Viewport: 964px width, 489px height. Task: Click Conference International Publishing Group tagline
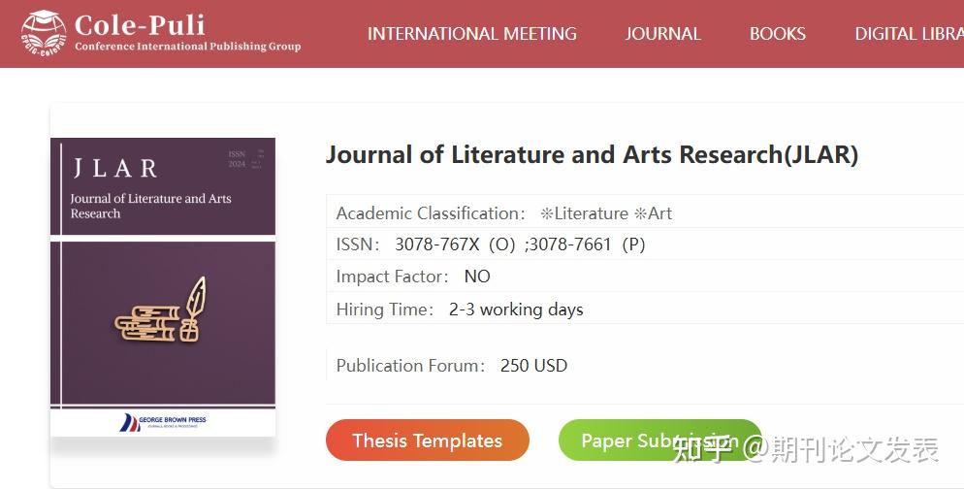(x=188, y=47)
